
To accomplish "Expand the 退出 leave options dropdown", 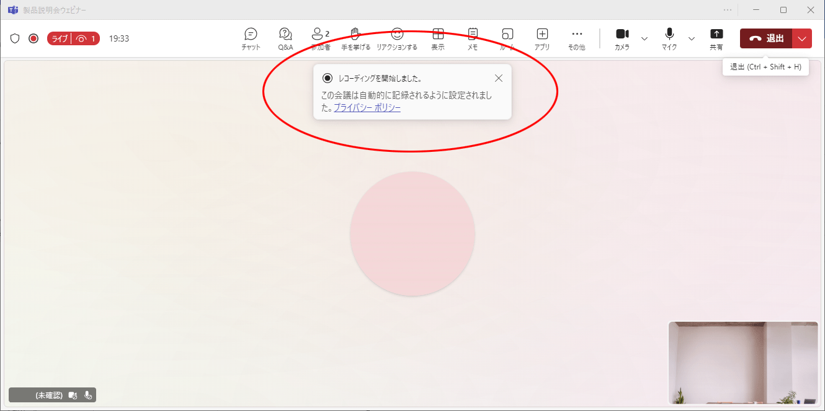I will click(x=802, y=38).
